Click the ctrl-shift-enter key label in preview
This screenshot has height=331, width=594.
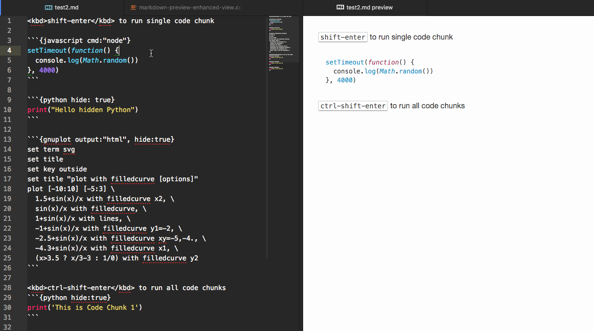[x=353, y=106]
